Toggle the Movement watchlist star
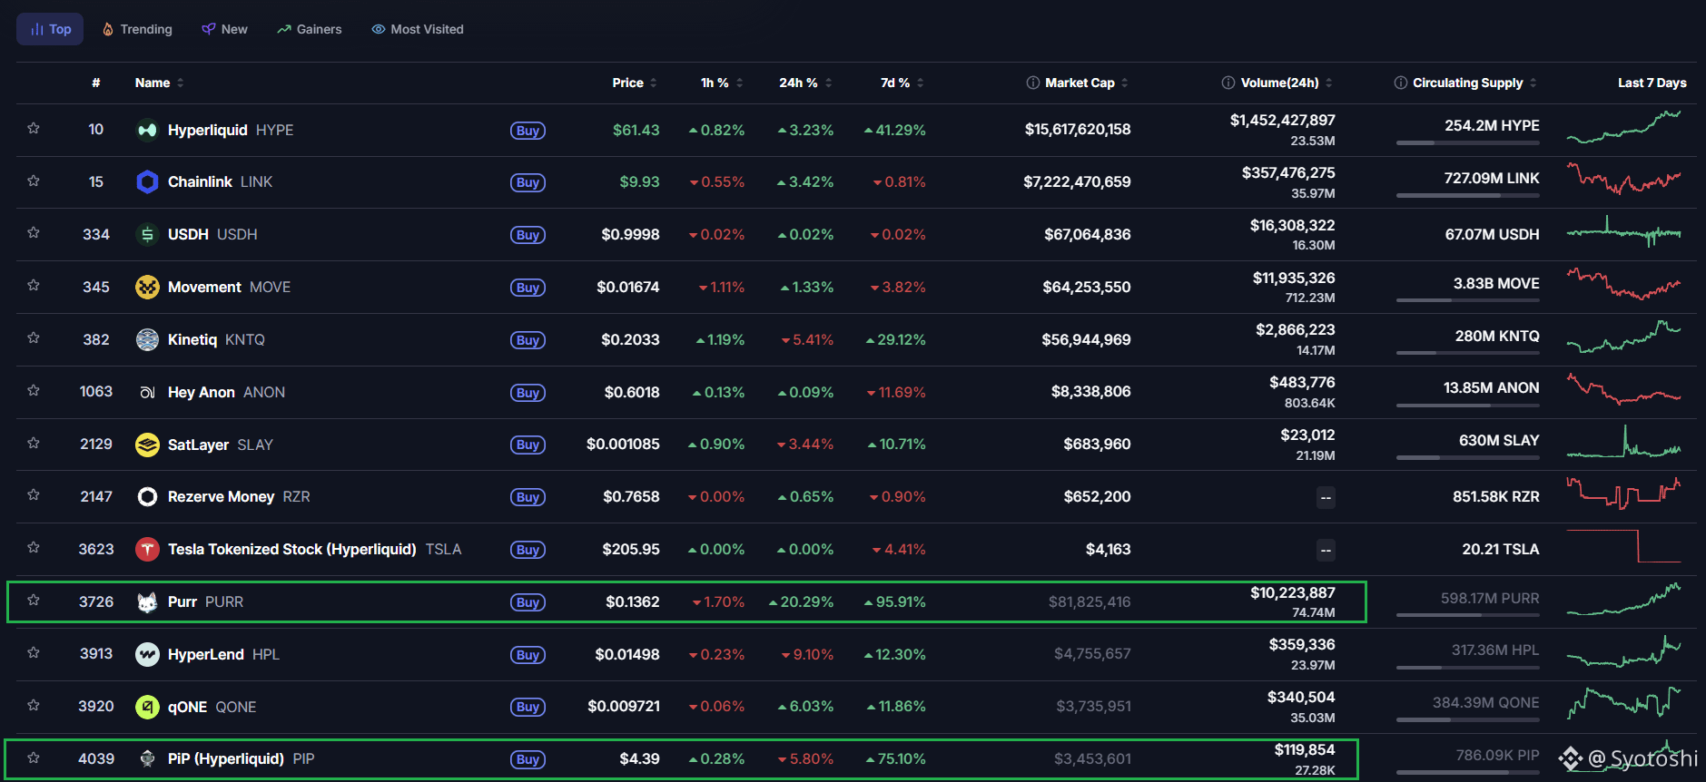The image size is (1706, 782). tap(34, 286)
